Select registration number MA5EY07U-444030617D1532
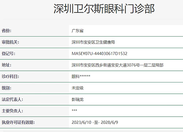183x132 pixels. coord(100,54)
